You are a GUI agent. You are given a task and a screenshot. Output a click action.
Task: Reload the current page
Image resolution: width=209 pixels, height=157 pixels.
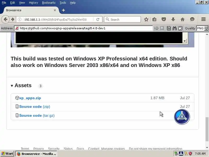pos(98,19)
